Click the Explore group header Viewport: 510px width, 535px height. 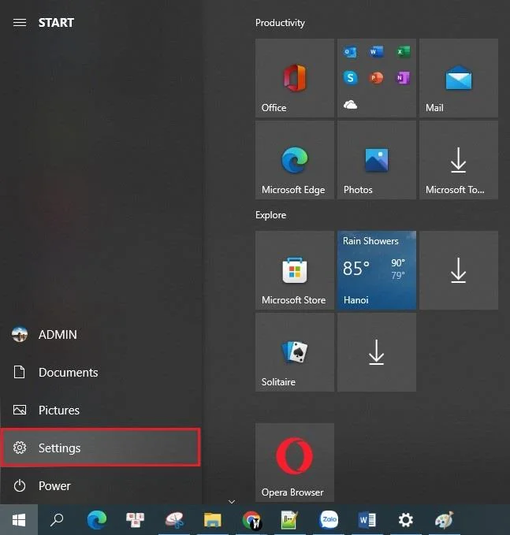coord(270,215)
